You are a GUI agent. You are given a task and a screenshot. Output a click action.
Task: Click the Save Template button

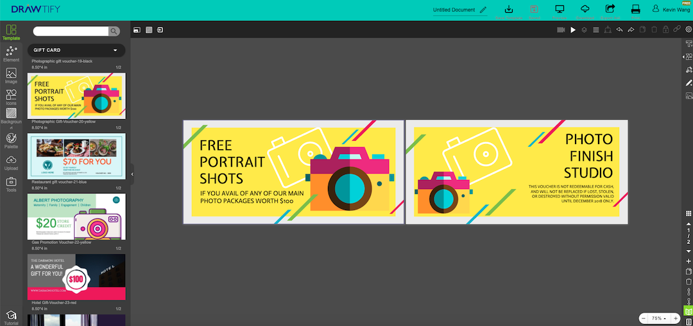[x=509, y=12]
